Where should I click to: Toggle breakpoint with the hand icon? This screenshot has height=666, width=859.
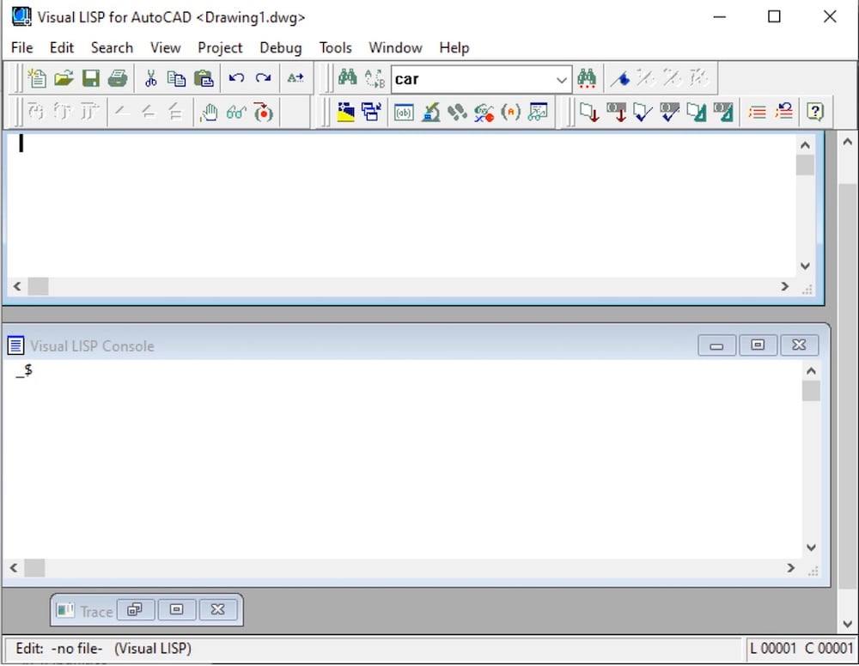(x=208, y=113)
